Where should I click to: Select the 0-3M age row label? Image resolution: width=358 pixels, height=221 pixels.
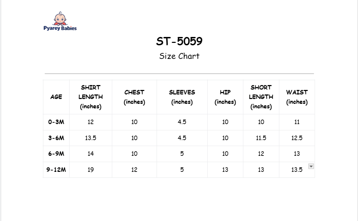point(56,122)
